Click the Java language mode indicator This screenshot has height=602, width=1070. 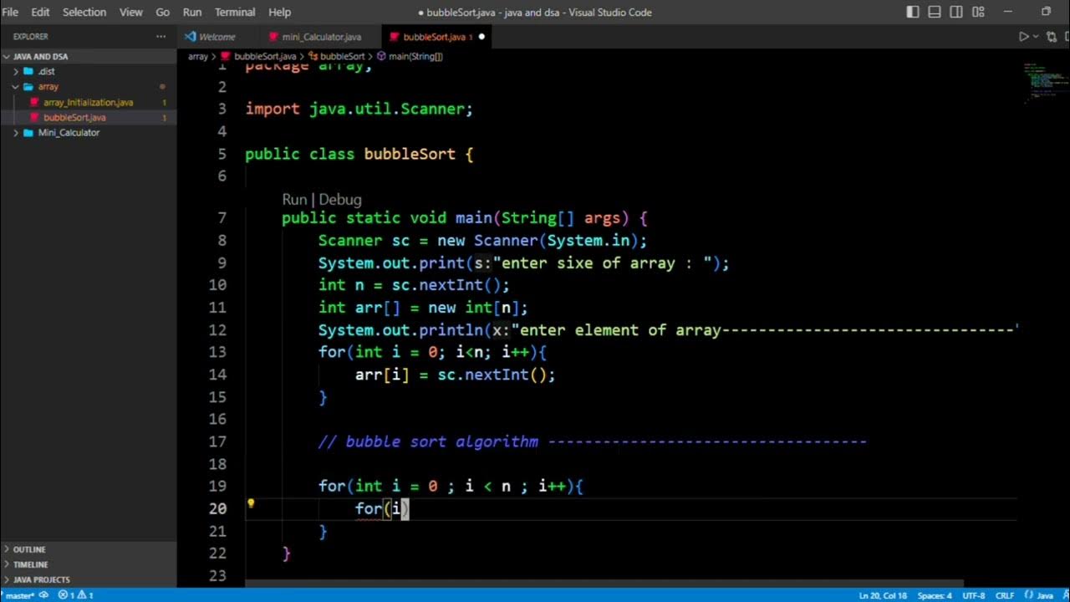click(1045, 595)
